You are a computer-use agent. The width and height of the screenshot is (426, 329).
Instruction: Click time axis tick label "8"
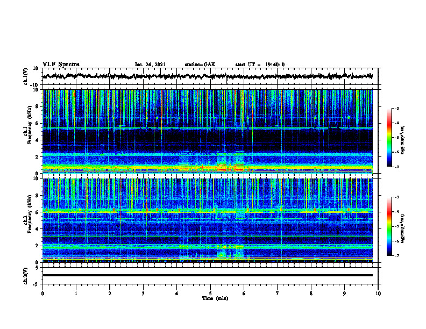311,294
